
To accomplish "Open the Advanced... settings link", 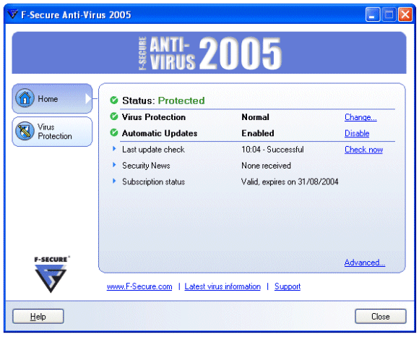I will 365,263.
